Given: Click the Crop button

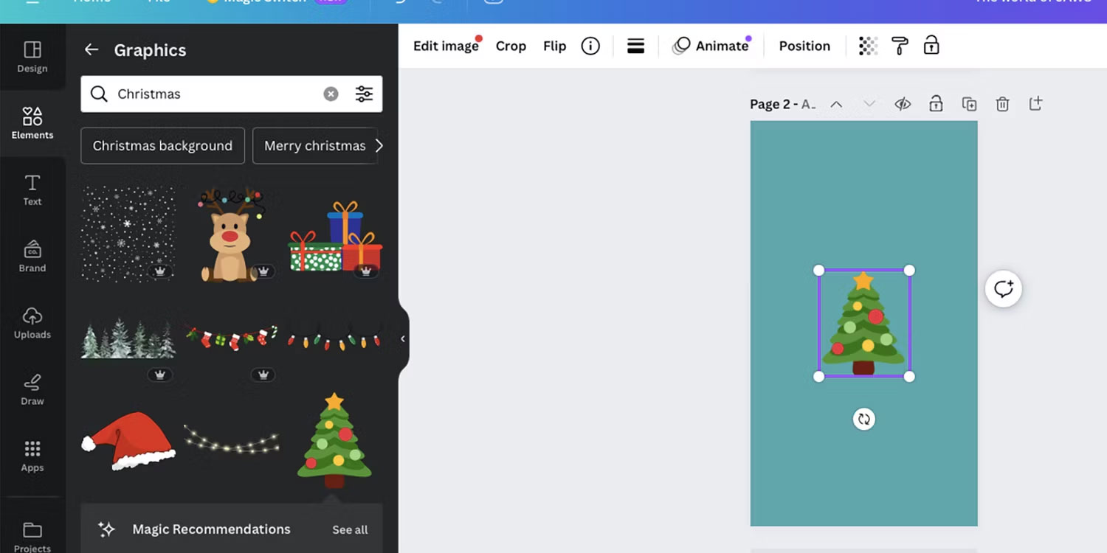Looking at the screenshot, I should coord(511,45).
